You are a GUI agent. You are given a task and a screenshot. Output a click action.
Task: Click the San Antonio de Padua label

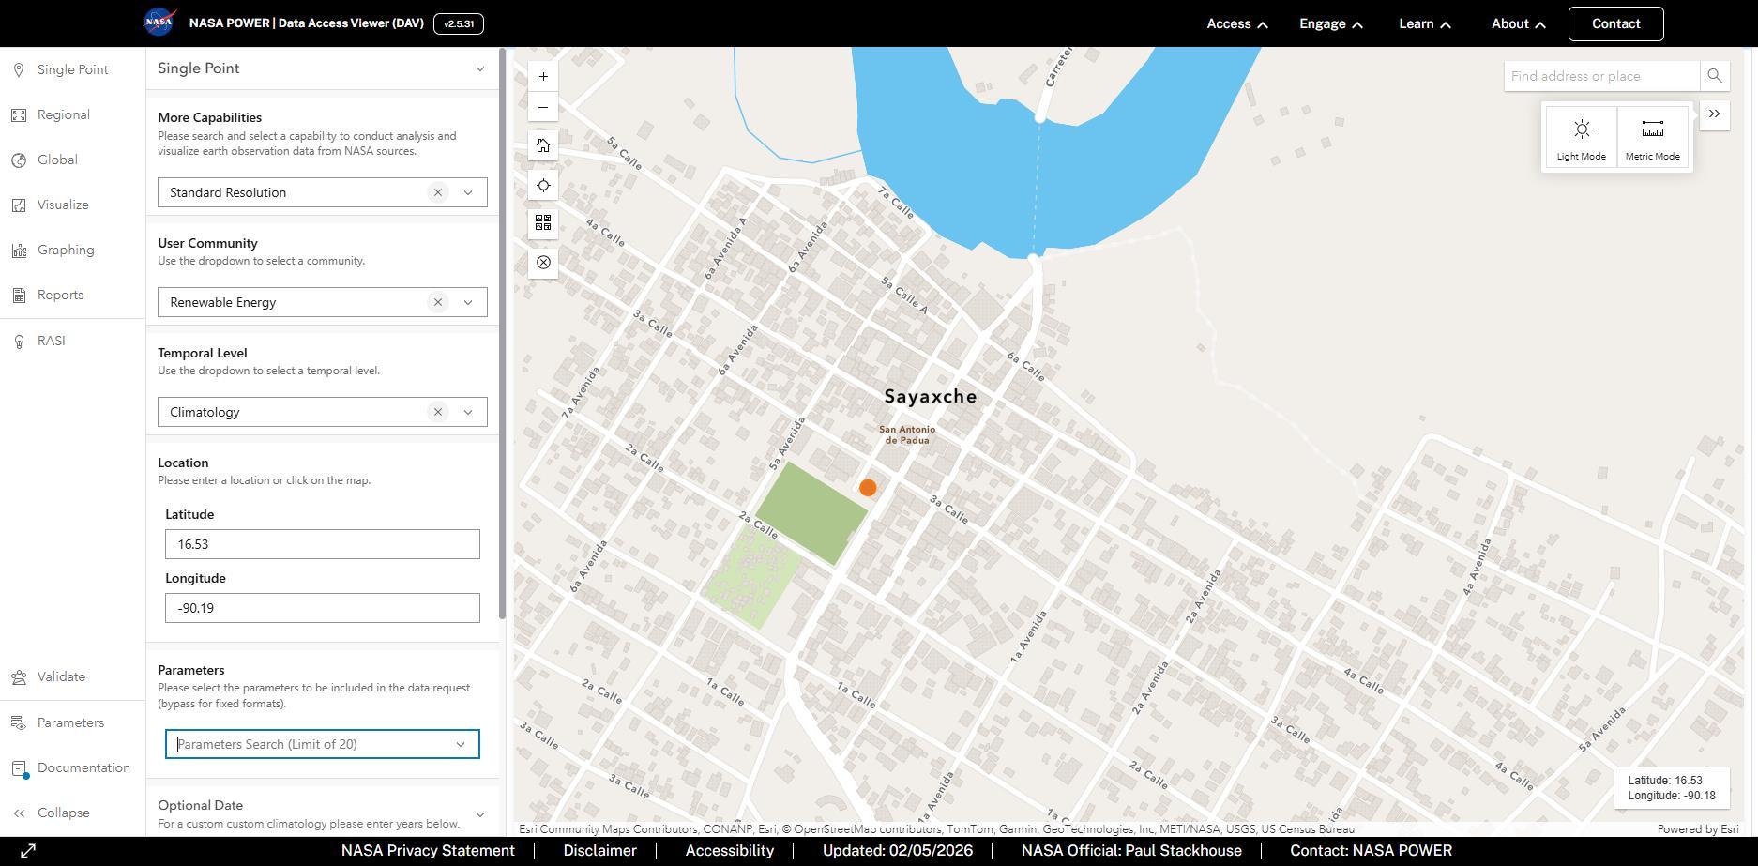click(907, 434)
